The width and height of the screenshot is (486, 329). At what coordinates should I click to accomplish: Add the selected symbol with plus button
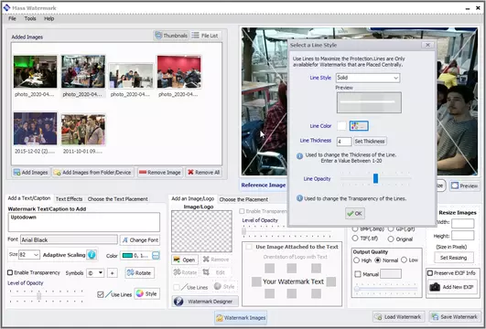tap(113, 273)
